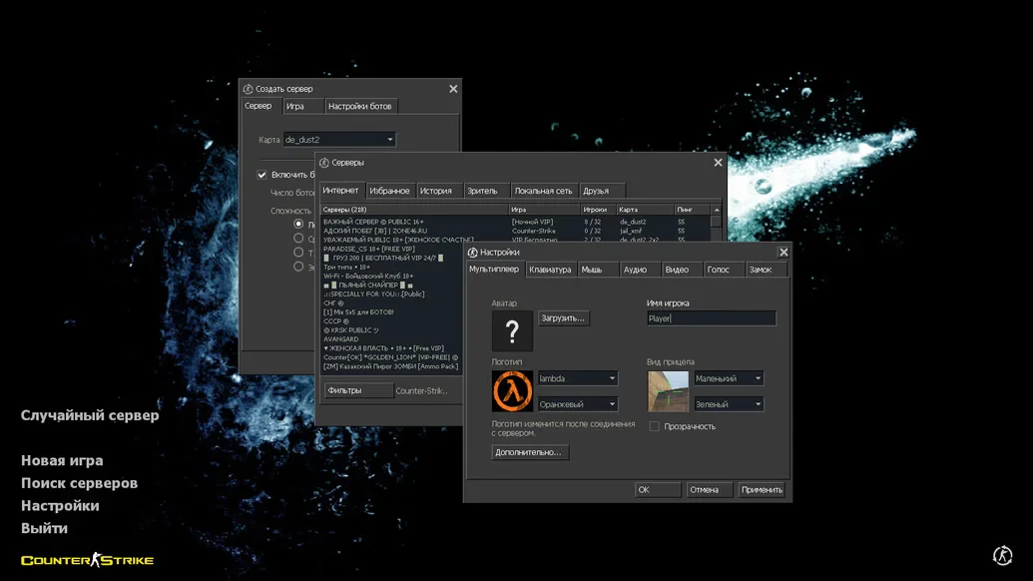Click the Имя игрока text field
Viewport: 1033px width, 581px height.
711,318
